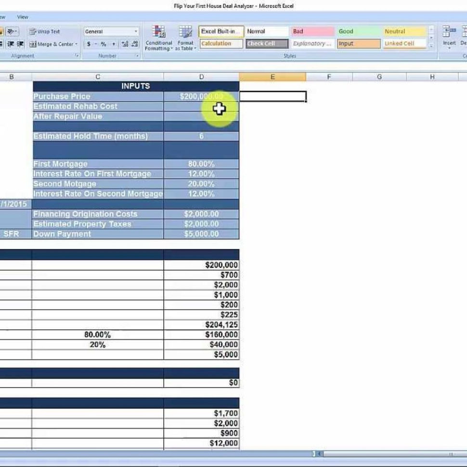Select column D header
The height and width of the screenshot is (467, 467).
(x=201, y=77)
